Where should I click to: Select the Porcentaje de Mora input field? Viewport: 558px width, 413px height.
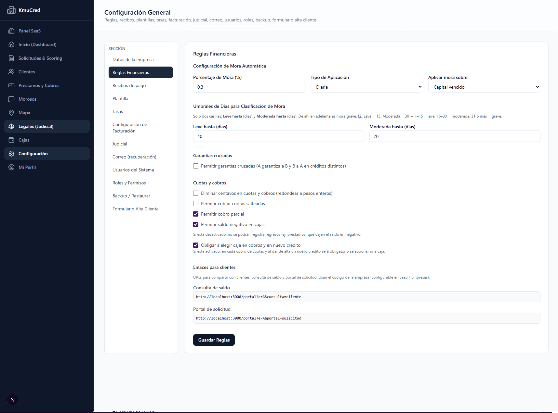[x=249, y=87]
